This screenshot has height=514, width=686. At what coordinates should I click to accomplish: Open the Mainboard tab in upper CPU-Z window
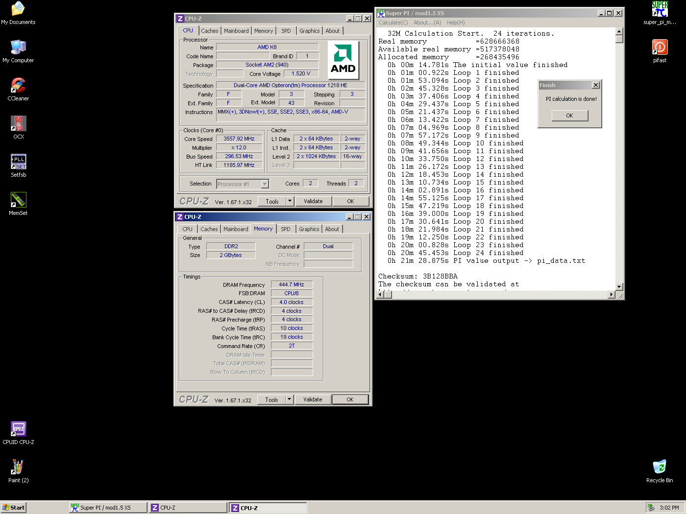(236, 31)
